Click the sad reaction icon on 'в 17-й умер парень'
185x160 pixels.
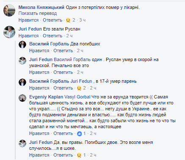pos(79,88)
